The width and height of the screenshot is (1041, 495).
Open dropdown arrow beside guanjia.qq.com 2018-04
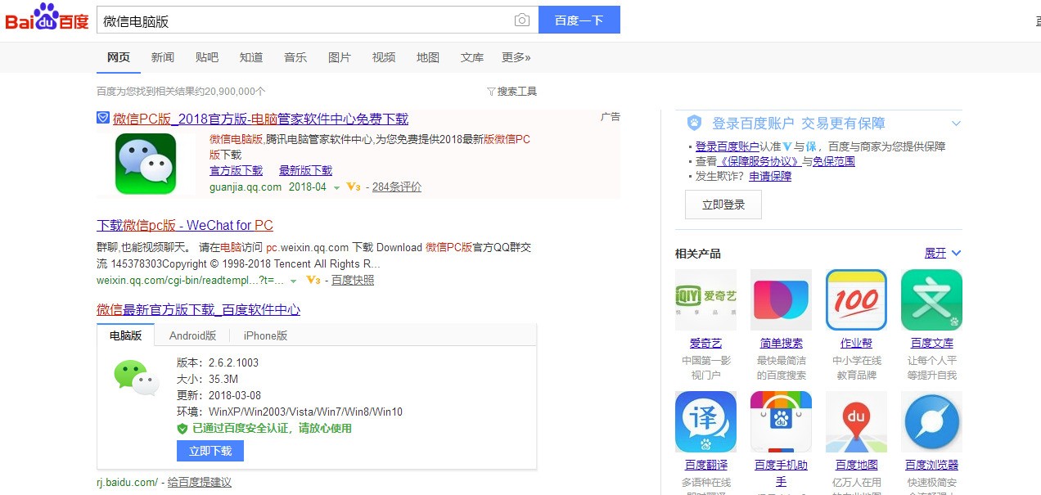tap(336, 188)
